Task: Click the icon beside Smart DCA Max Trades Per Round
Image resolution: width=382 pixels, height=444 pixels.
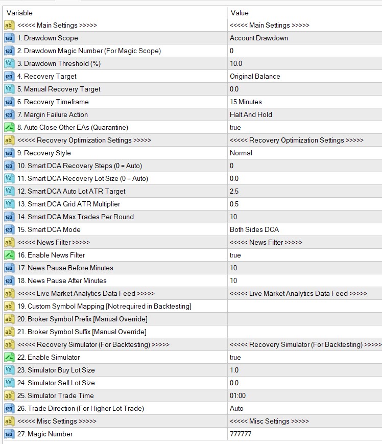Action: [9, 217]
